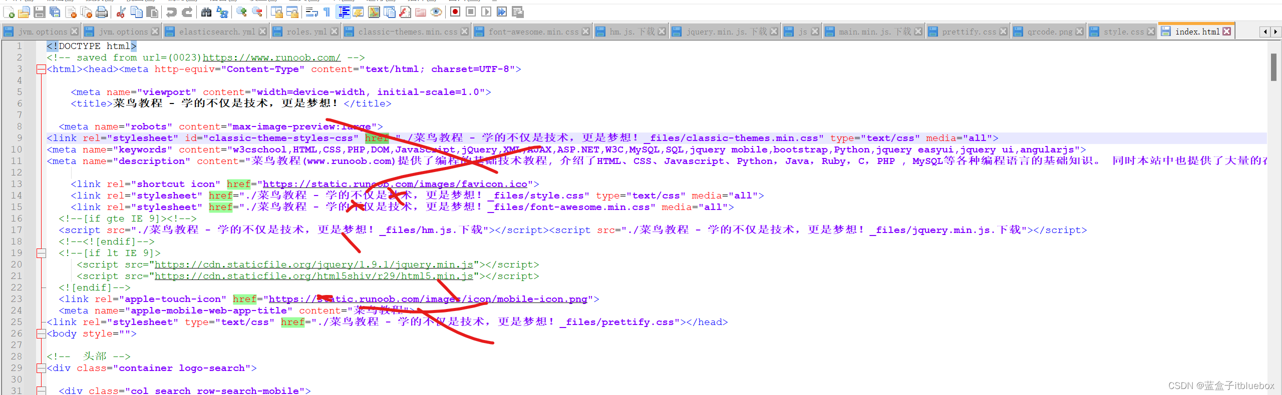Paste from clipboard toolbar icon
The height and width of the screenshot is (395, 1282).
152,12
